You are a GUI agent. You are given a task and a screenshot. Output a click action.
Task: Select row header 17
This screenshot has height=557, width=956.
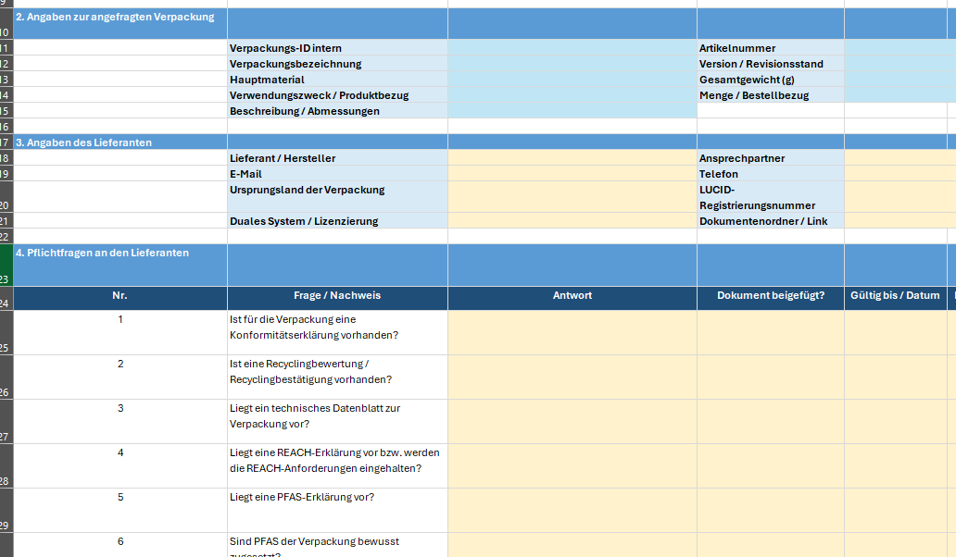[6, 142]
